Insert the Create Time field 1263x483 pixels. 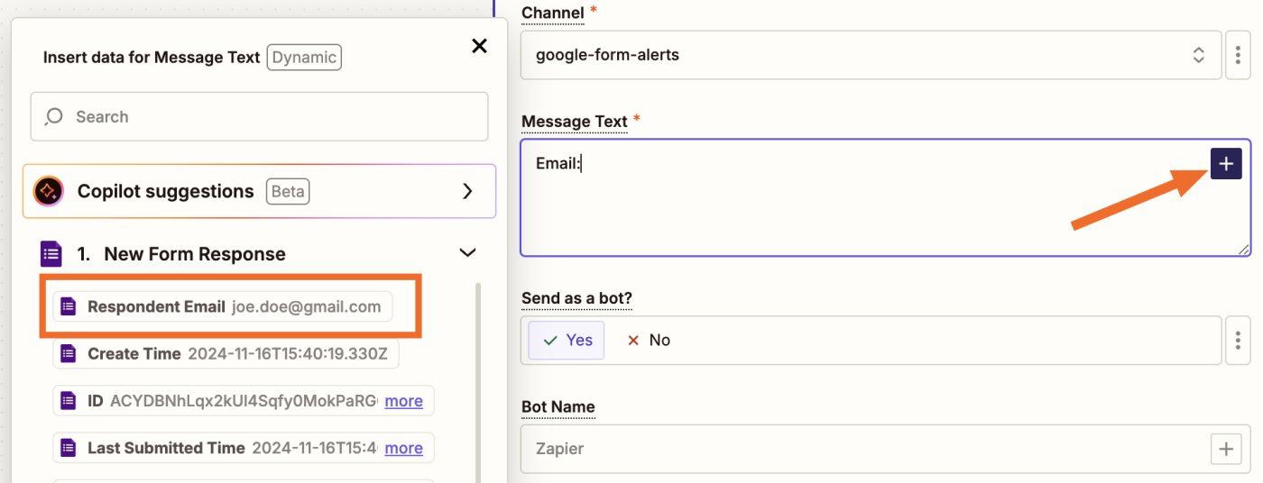226,354
